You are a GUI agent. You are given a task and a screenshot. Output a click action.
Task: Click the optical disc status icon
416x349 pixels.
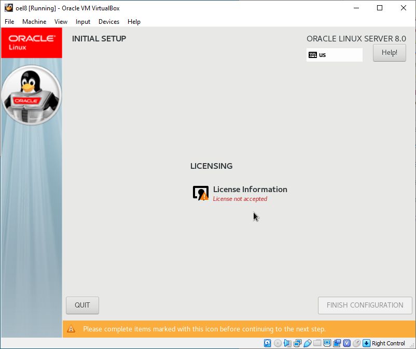coord(278,343)
